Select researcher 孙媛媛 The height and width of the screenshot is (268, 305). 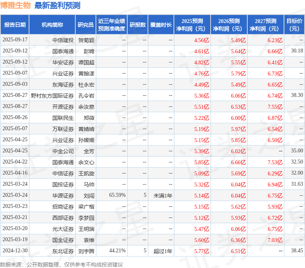[86, 140]
